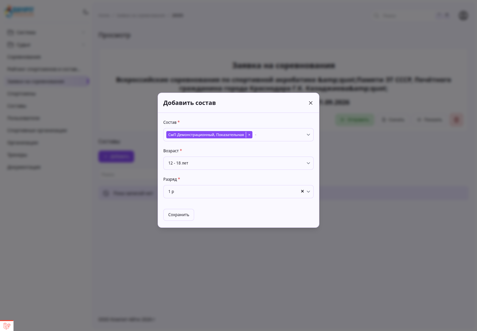Open the Возраст 12 - 18 лет dropdown
The image size is (477, 331).
238,163
